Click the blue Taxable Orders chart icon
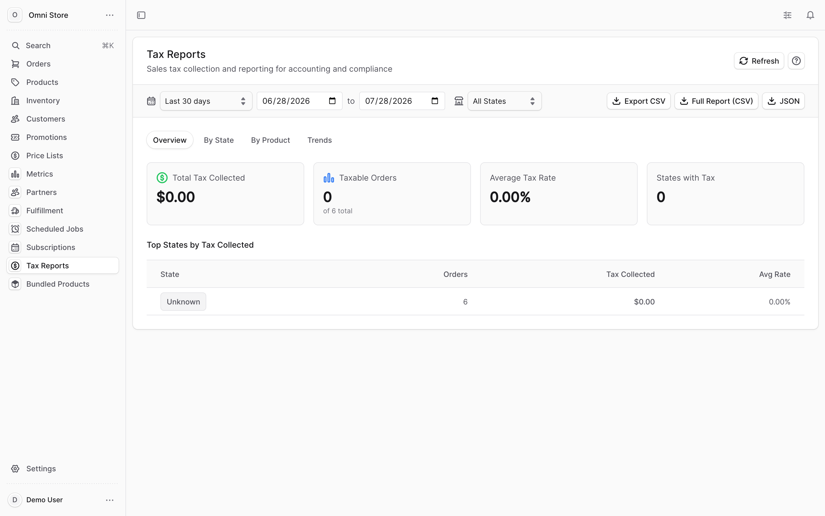 tap(329, 178)
